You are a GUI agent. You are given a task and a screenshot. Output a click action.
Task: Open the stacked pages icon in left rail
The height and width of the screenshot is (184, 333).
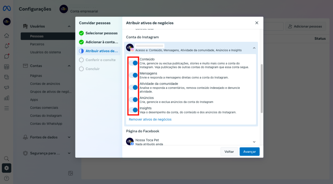point(7,77)
